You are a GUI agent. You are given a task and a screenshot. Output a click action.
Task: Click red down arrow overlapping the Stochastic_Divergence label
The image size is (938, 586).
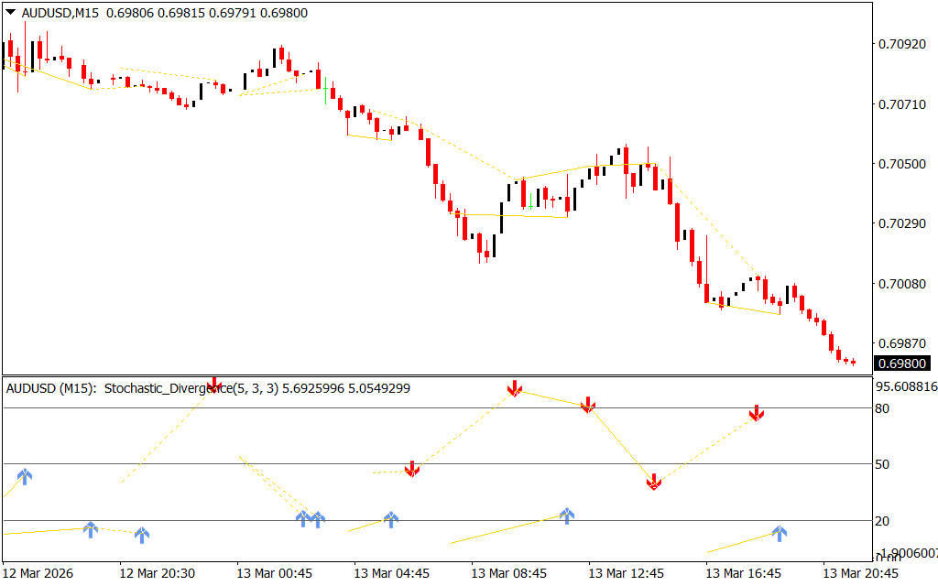coord(214,384)
